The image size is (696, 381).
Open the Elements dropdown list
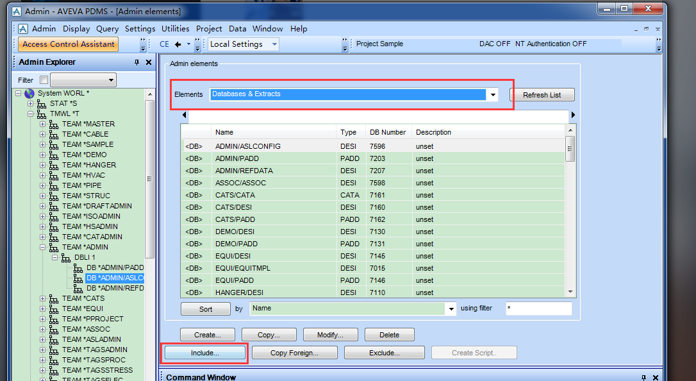(493, 94)
